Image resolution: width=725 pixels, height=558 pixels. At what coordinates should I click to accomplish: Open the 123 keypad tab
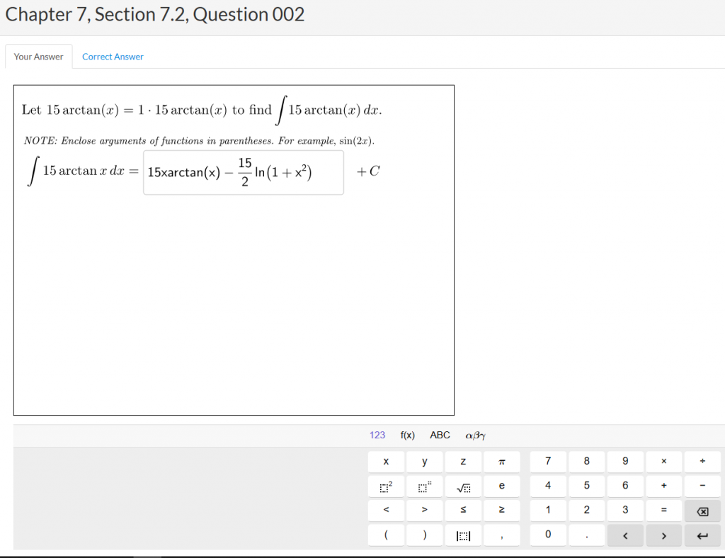[x=377, y=435]
